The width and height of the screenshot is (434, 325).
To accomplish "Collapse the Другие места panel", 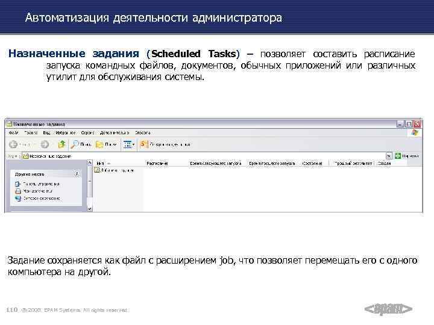I will pyautogui.click(x=77, y=174).
